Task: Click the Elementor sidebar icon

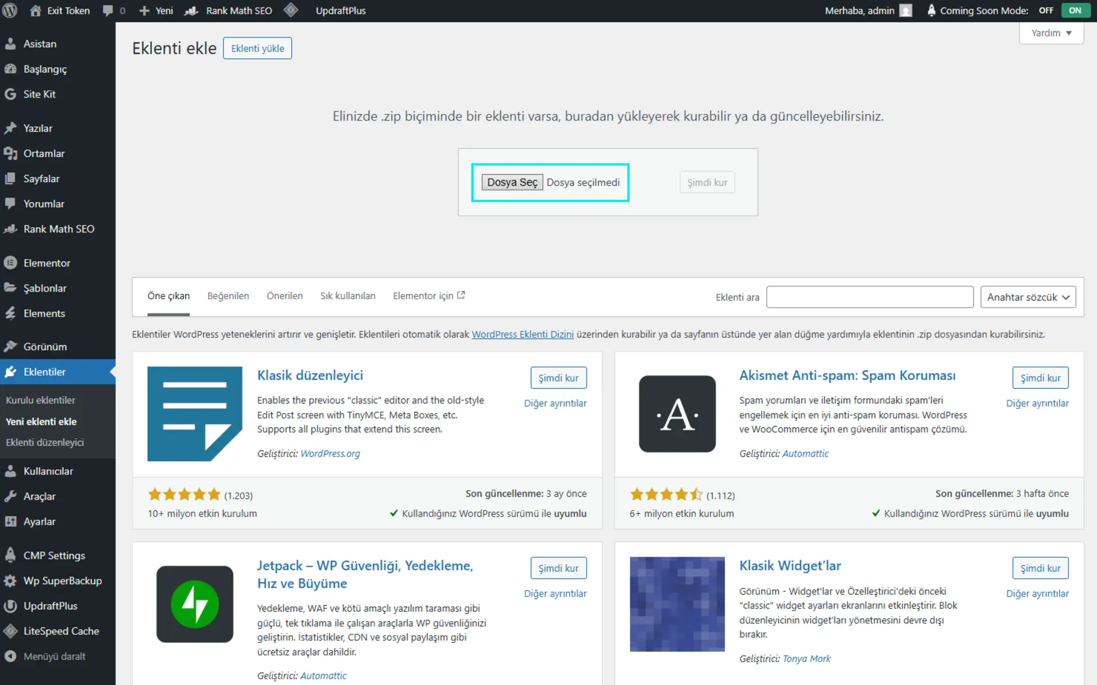Action: coord(10,263)
